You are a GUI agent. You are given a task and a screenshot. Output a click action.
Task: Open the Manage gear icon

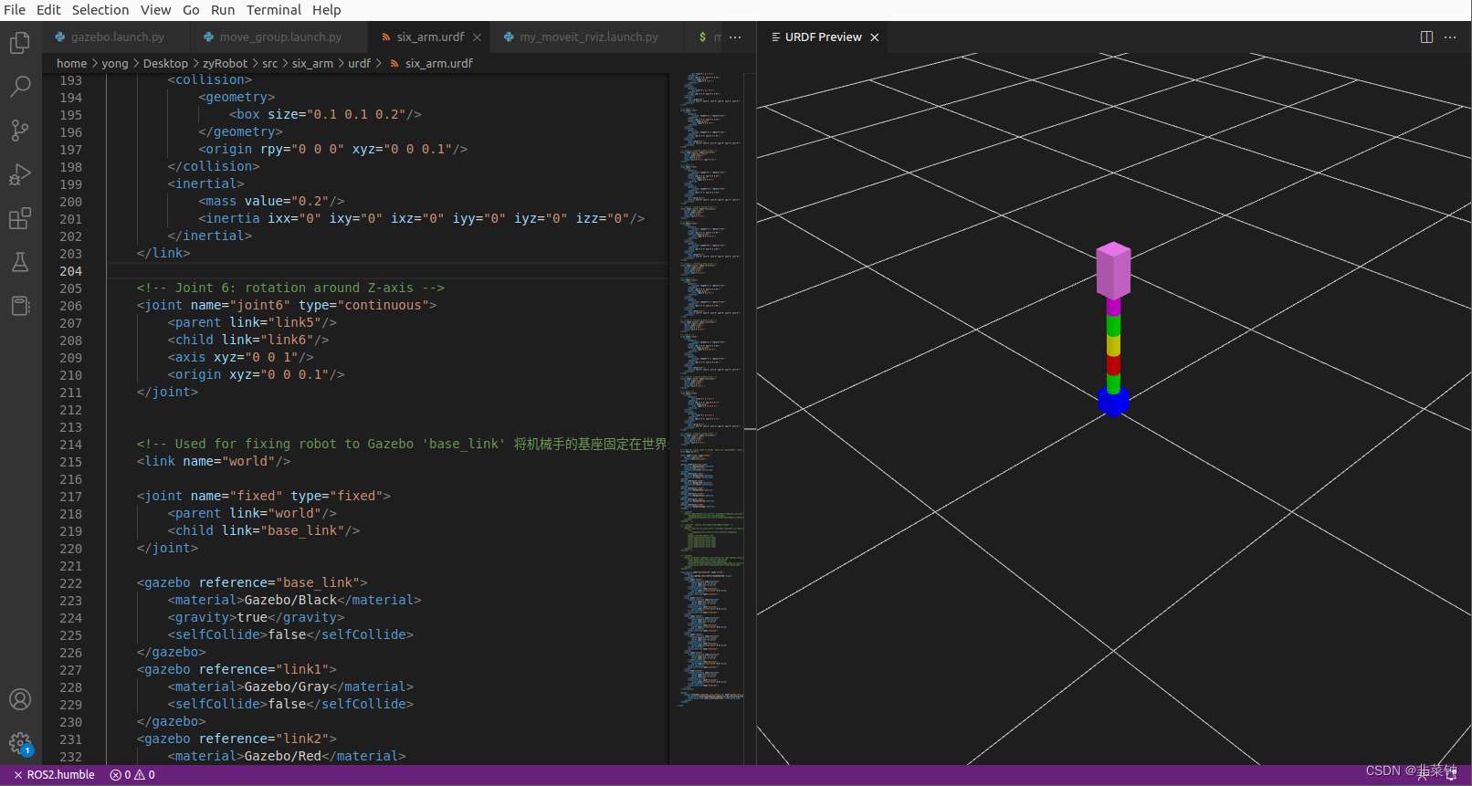click(x=20, y=743)
